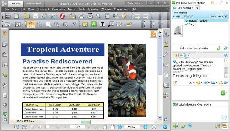The image size is (230, 131).
Task: Open the Search magnifier icon in the toolbar
Action: pos(99,16)
